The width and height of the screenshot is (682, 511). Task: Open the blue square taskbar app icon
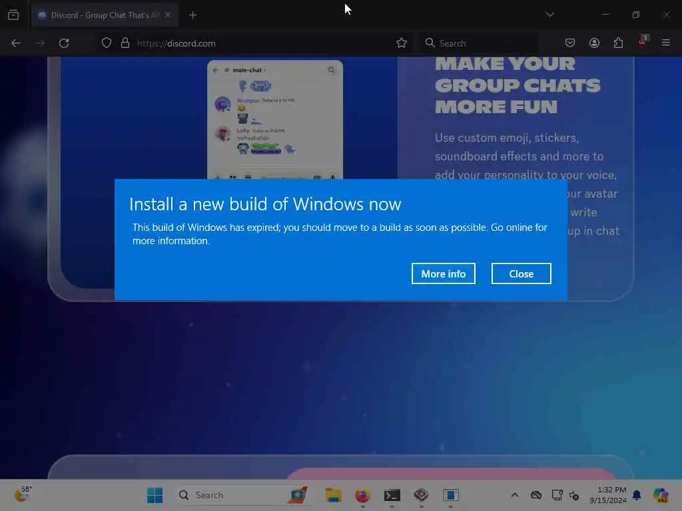451,495
